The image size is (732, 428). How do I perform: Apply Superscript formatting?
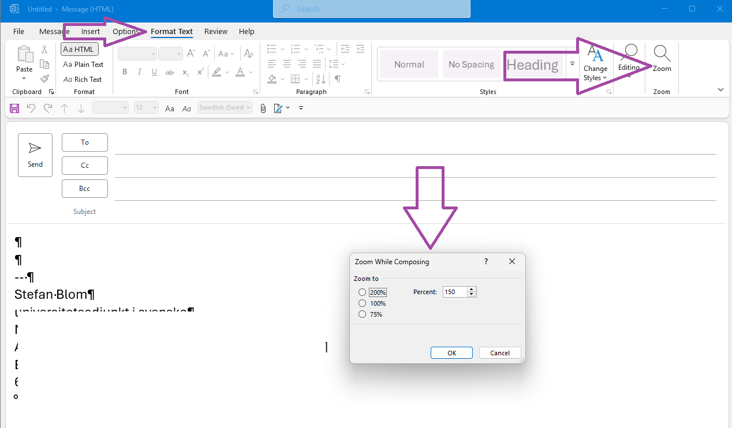pyautogui.click(x=200, y=72)
